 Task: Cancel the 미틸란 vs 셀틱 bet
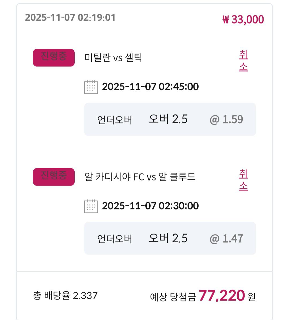click(x=243, y=61)
